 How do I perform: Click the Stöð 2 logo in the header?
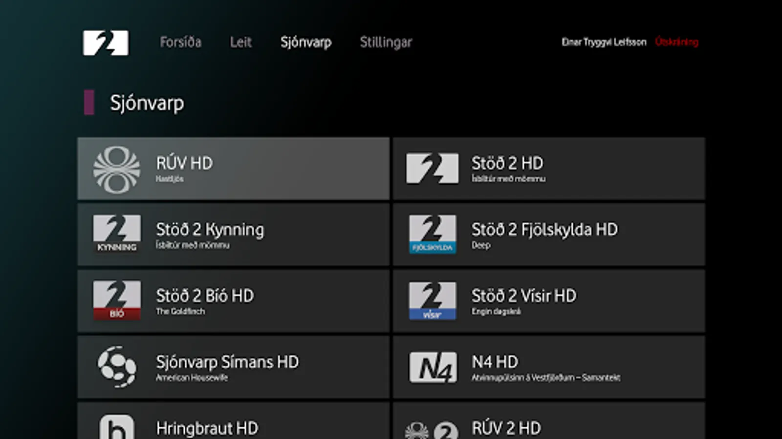pyautogui.click(x=106, y=42)
